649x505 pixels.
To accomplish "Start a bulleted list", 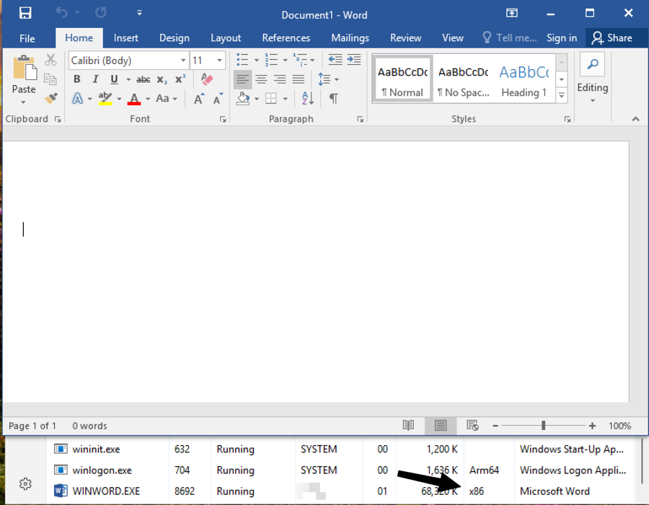I will (242, 60).
